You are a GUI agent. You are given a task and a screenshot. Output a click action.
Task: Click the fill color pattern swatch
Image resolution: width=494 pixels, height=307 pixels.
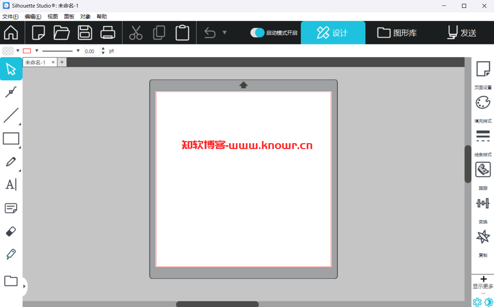coord(8,51)
